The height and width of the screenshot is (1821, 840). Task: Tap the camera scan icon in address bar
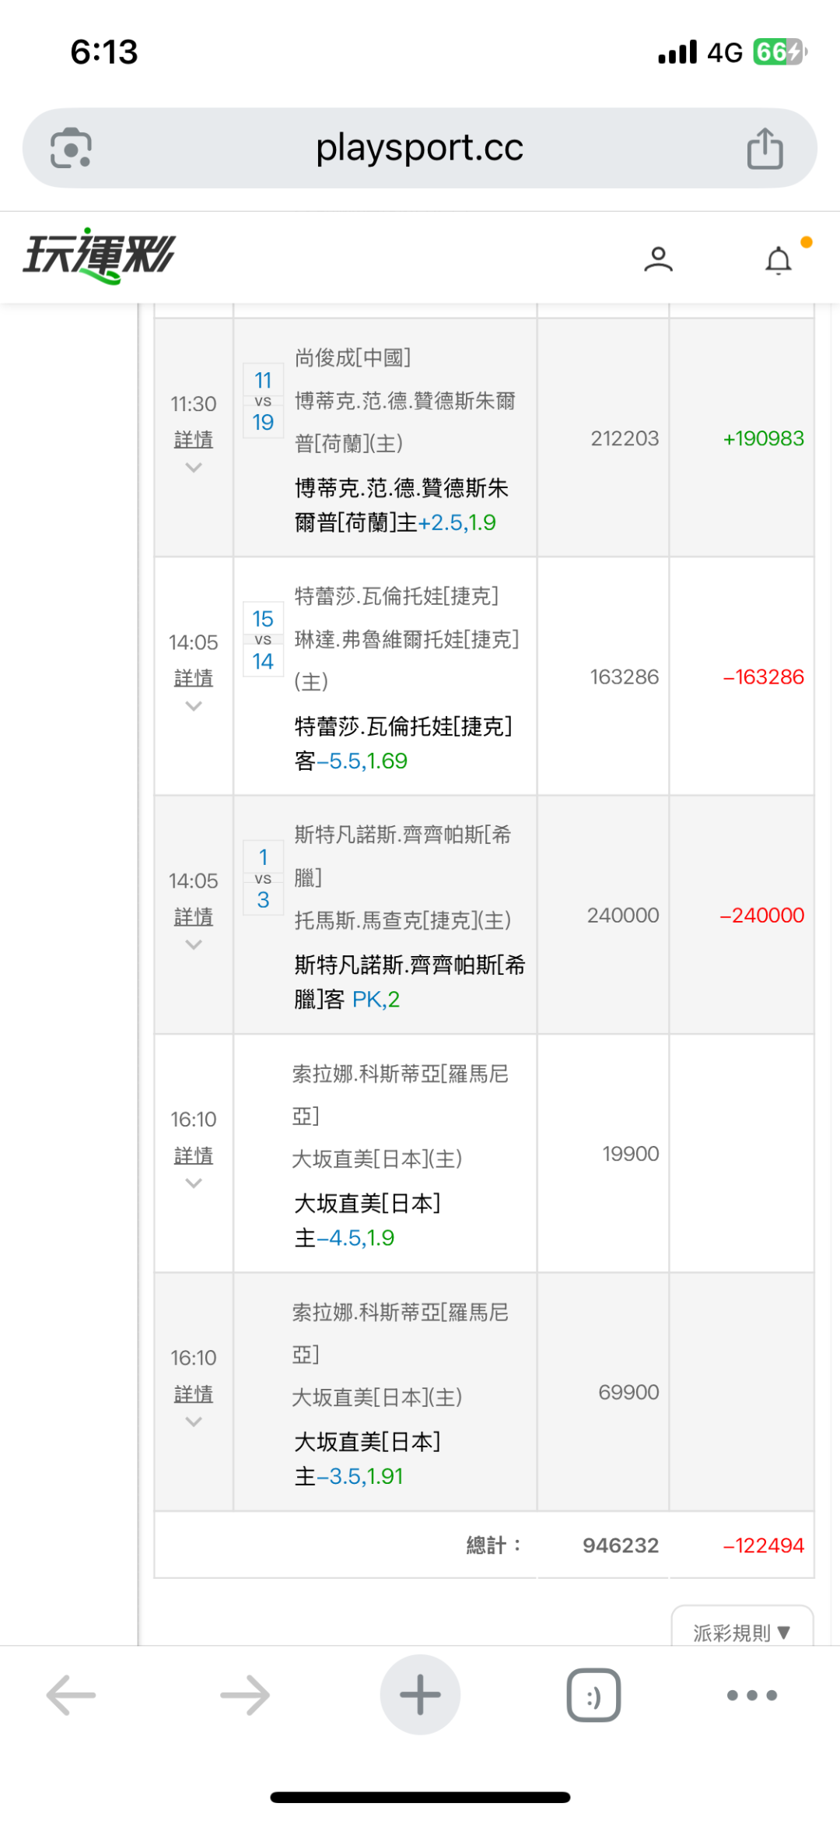[x=71, y=148]
